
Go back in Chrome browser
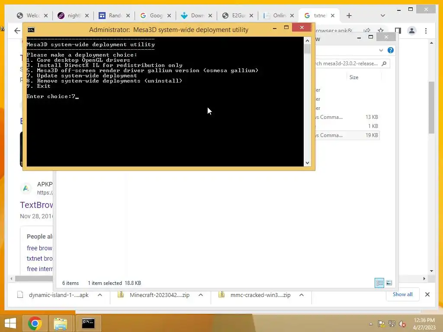click(x=17, y=31)
